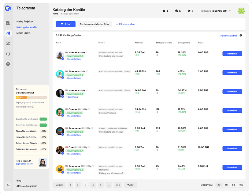Click the 95% onboarding progress bar
Screen dimensions: 252x195
[31, 97]
